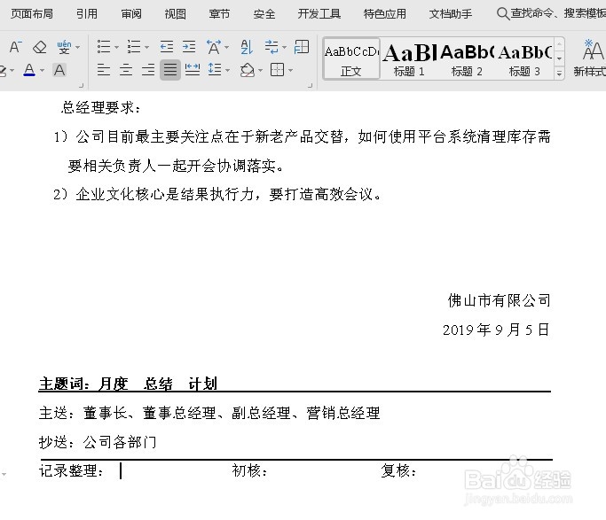The image size is (606, 520).
Task: Apply the 标题 1 style
Action: tap(409, 58)
